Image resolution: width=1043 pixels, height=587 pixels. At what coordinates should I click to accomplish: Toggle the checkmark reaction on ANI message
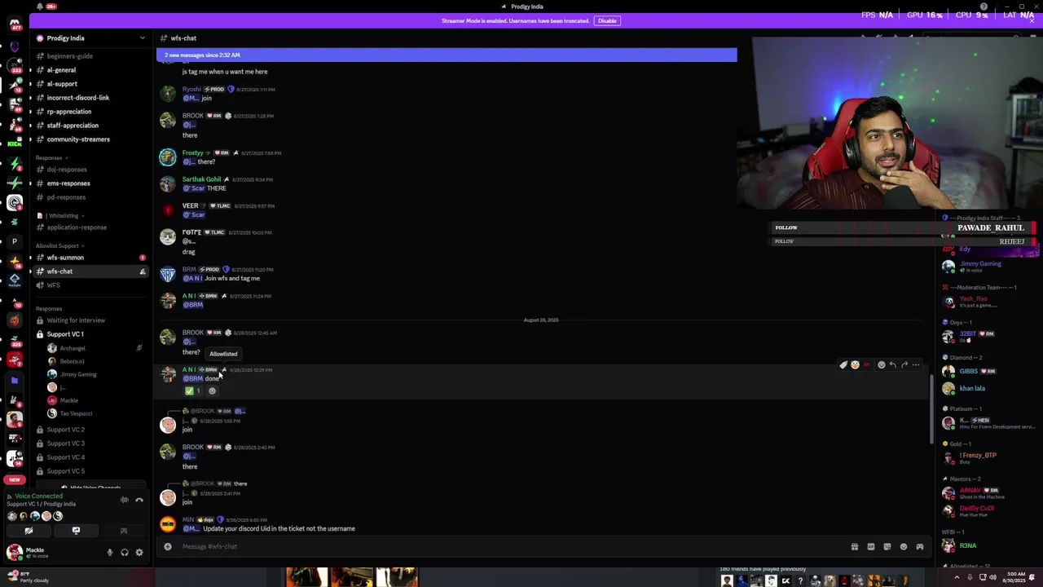tap(193, 391)
